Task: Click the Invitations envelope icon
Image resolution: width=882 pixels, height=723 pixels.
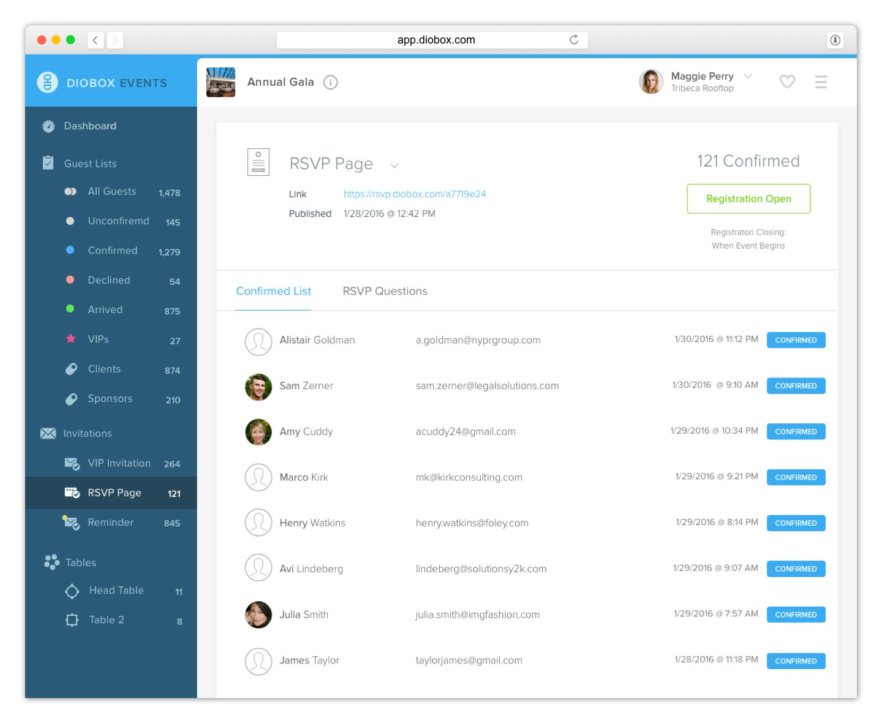Action: [x=48, y=433]
